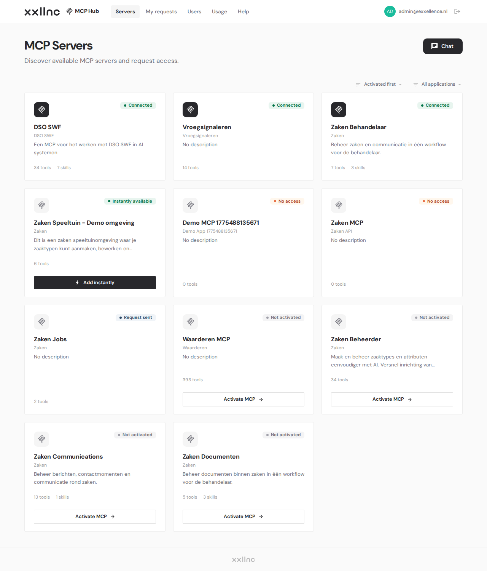The width and height of the screenshot is (487, 571).
Task: Open the Chat button
Action: pos(443,46)
